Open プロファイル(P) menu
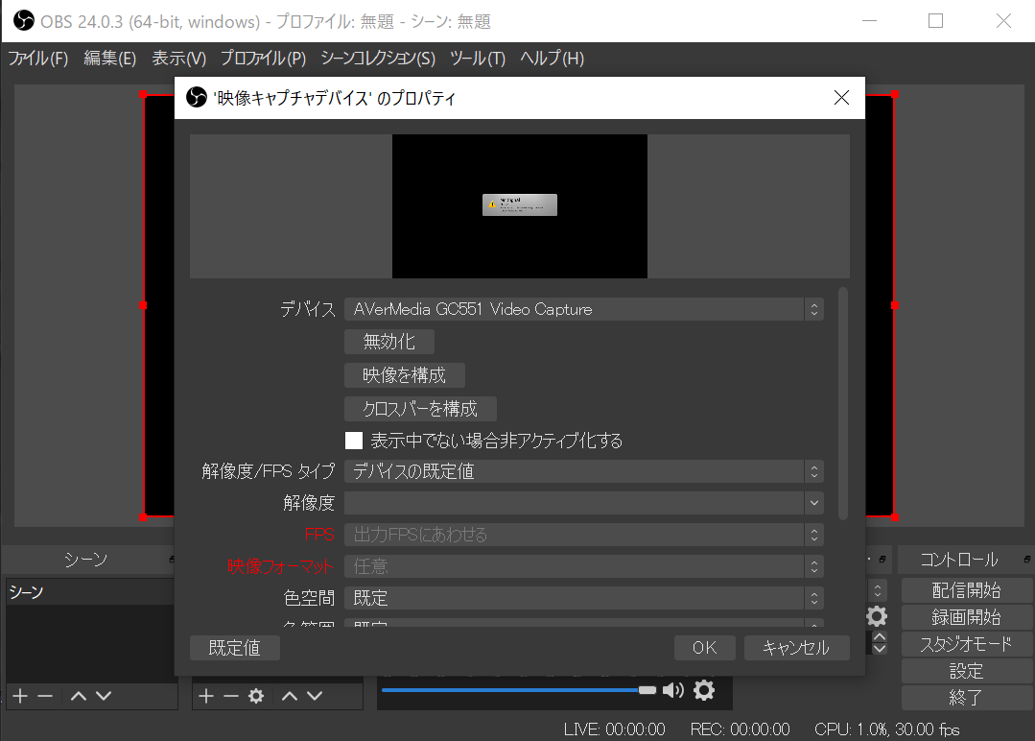Viewport: 1035px width, 741px height. (264, 59)
